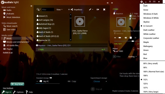Collapse the left sidebar with the chevron
Screen dimensions: 165x94
coord(31,6)
